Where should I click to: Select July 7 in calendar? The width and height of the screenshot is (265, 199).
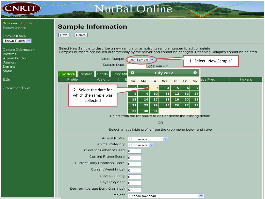point(195,88)
